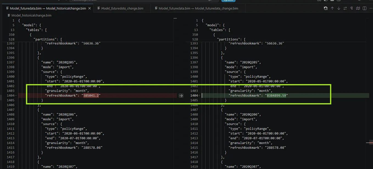The image size is (373, 169).
Task: Click the Update button at top
Action: point(228,1)
